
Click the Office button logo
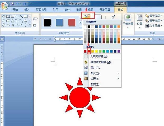(4, 6)
